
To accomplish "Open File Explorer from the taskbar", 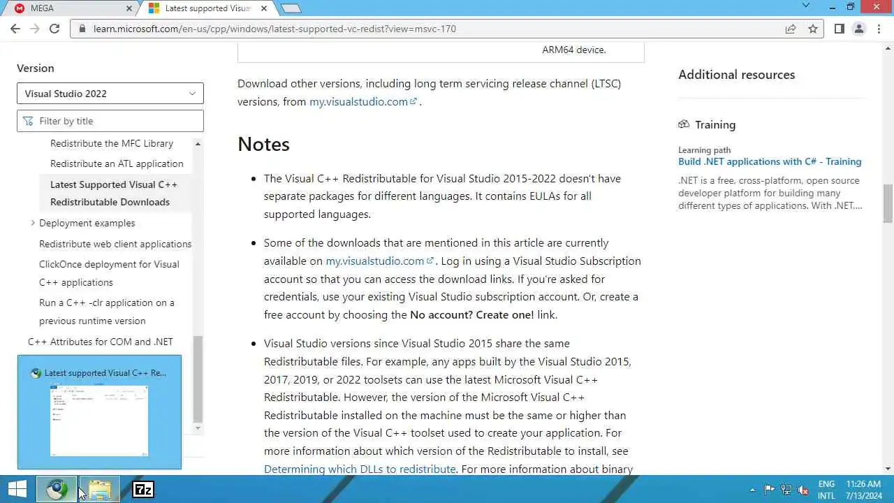I will point(100,489).
